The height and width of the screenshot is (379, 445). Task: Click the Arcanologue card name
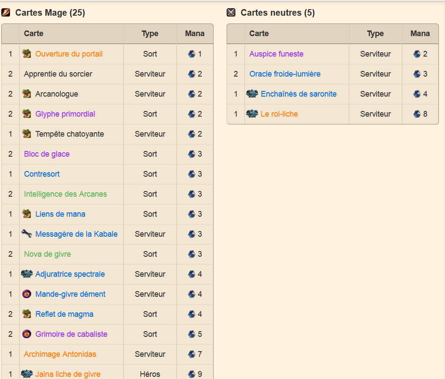(57, 94)
